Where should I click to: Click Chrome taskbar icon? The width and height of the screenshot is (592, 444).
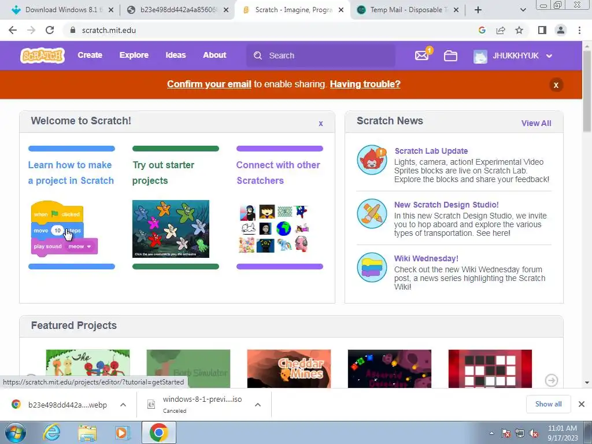[158, 432]
